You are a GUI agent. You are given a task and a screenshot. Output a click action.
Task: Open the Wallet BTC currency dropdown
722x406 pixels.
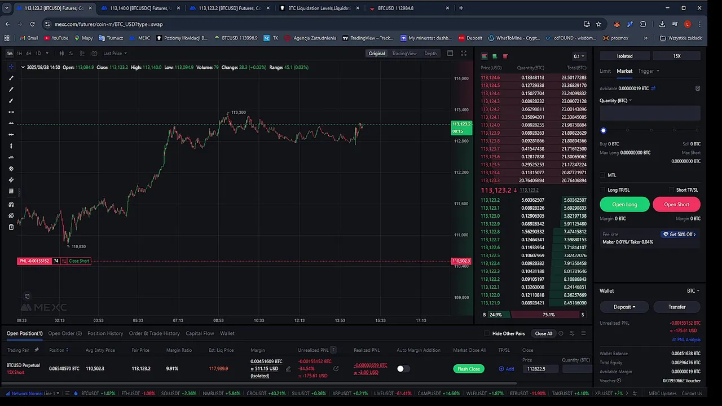[x=693, y=291]
